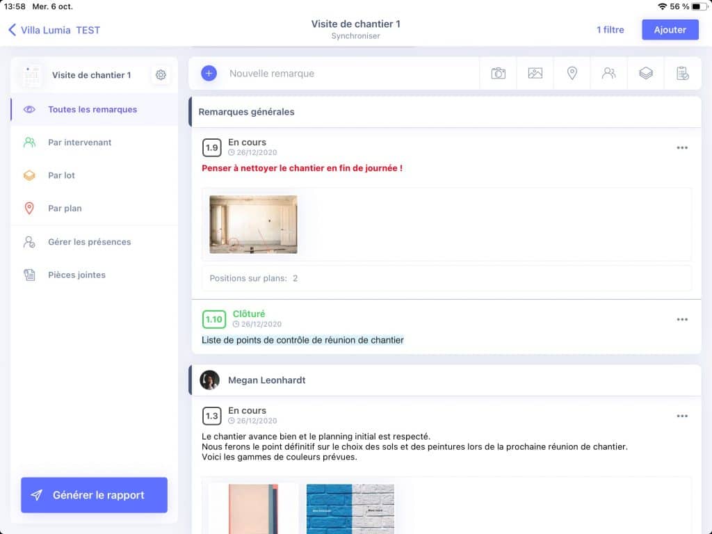
Task: Open the 1 filtre link
Action: tap(610, 30)
